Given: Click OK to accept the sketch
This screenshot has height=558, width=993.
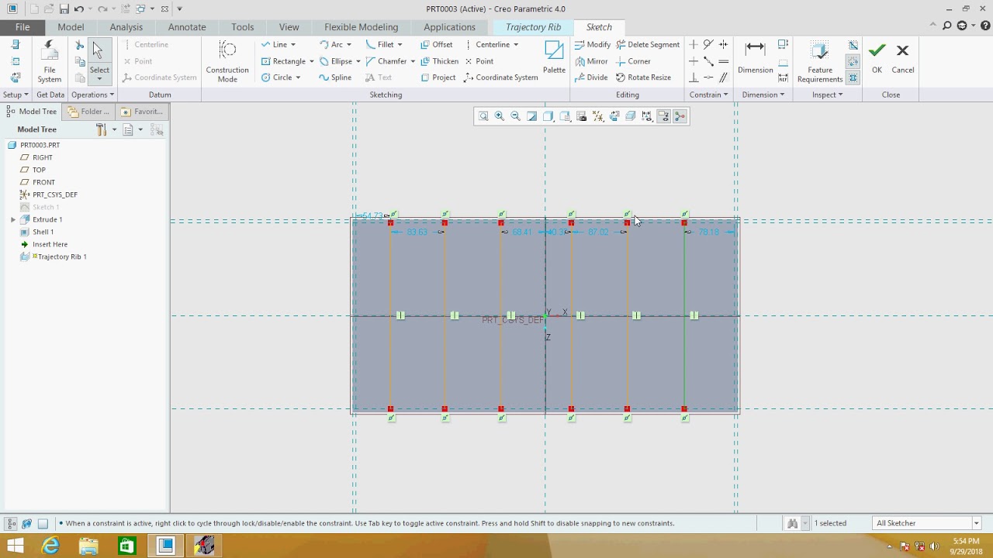Looking at the screenshot, I should (877, 58).
